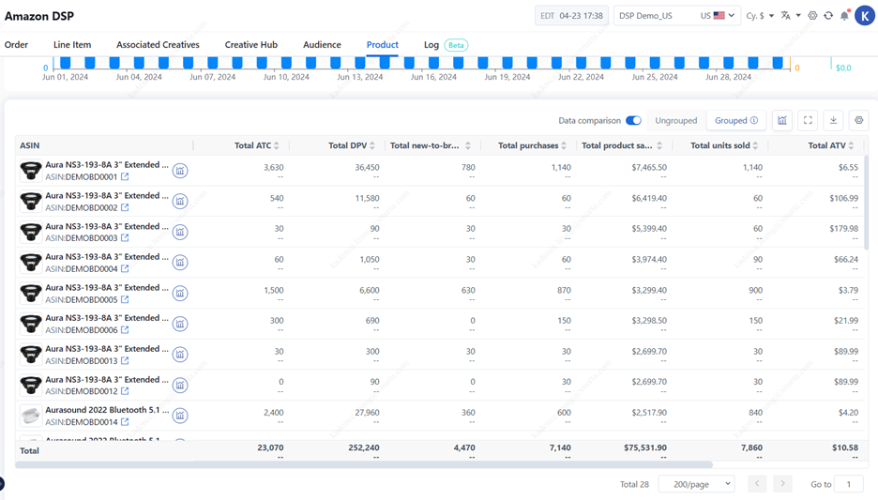This screenshot has height=500, width=878.
Task: Click the fullscreen expand icon
Action: [808, 120]
